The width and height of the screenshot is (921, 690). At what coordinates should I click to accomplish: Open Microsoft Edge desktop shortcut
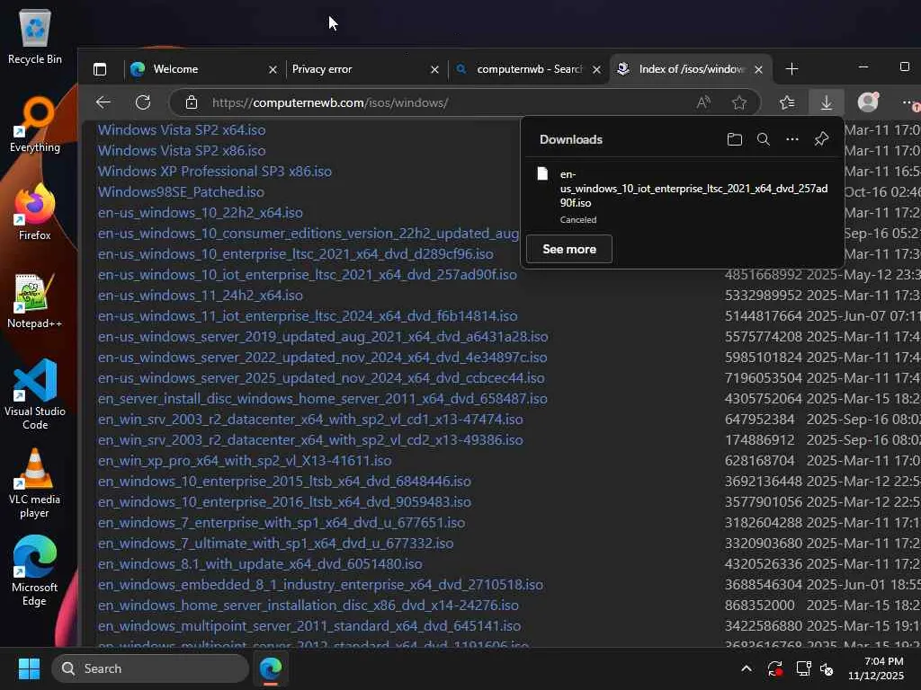[35, 571]
